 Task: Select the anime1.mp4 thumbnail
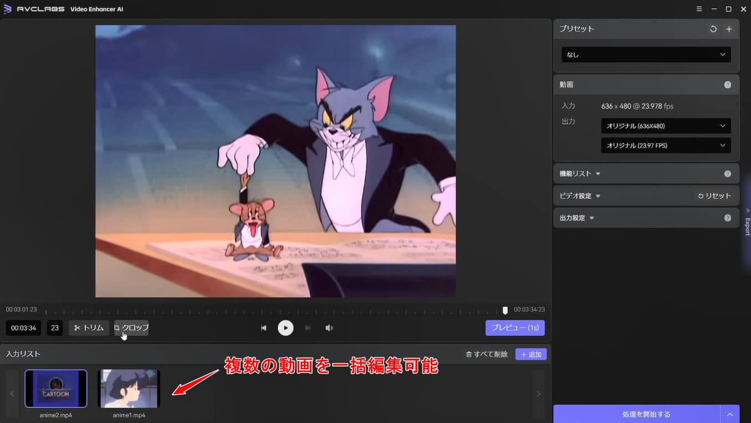tap(129, 389)
